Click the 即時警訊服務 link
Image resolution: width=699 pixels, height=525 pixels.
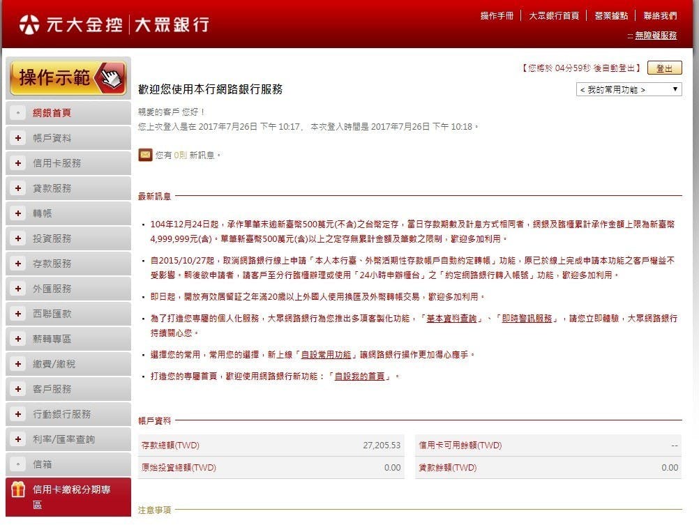tap(527, 318)
